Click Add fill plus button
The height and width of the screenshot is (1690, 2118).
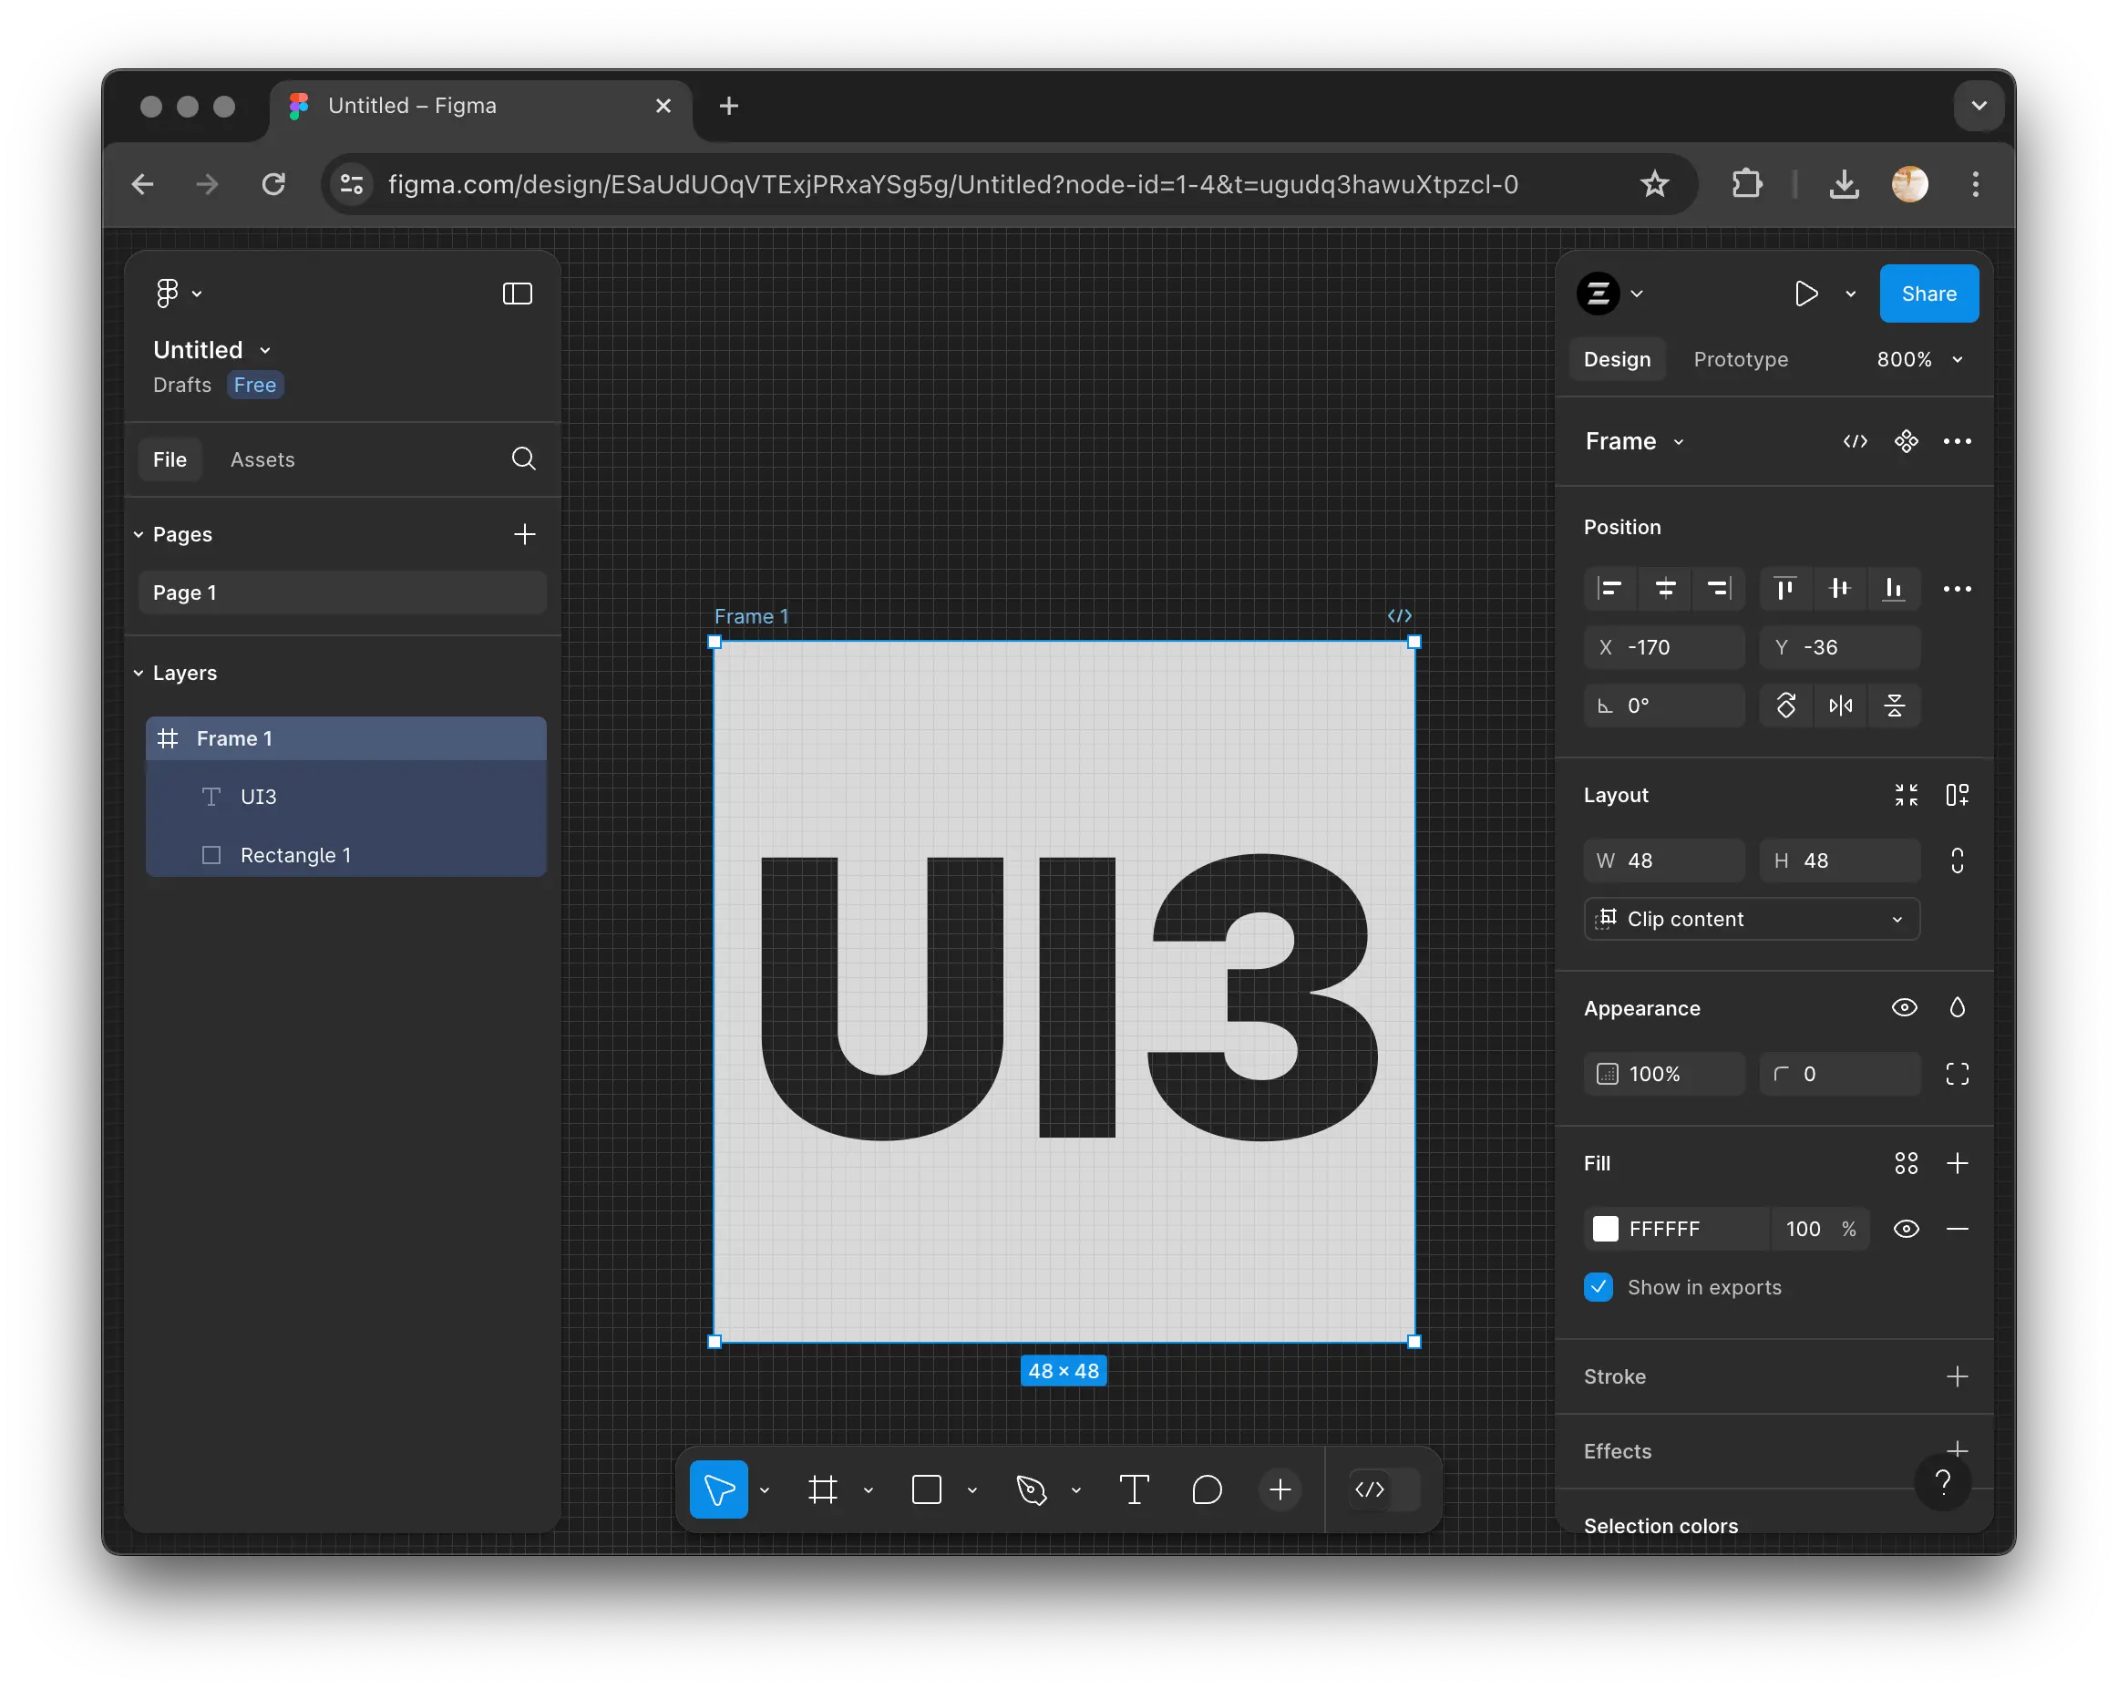coord(1958,1162)
